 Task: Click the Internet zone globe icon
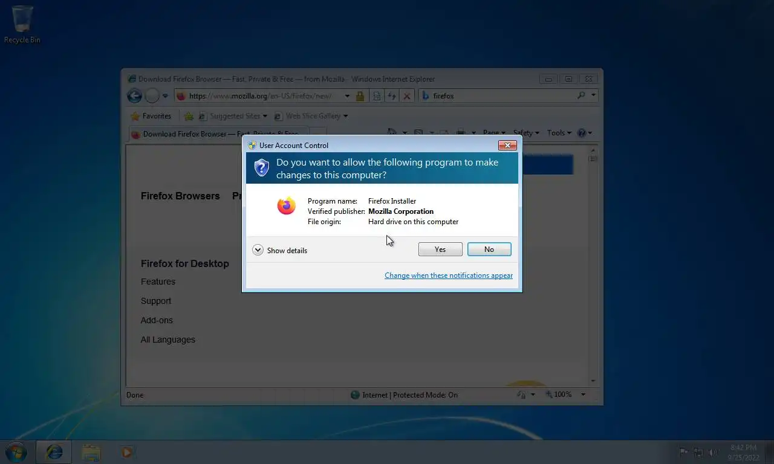(355, 395)
